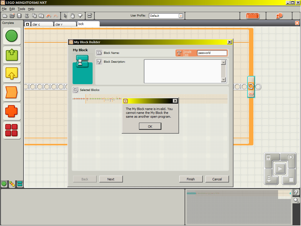Click Cancel in My Block Builder

click(217, 179)
